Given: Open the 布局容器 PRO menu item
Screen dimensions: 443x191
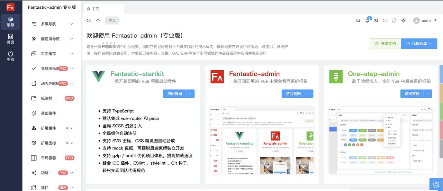Looking at the screenshot, I should point(52,158).
